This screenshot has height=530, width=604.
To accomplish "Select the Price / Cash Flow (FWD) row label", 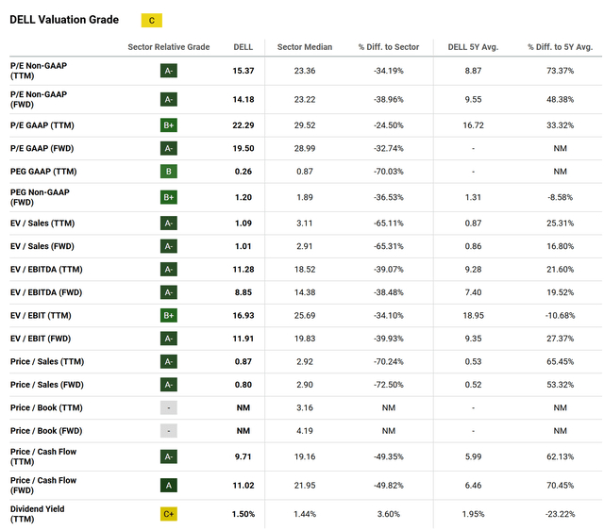I will click(43, 486).
